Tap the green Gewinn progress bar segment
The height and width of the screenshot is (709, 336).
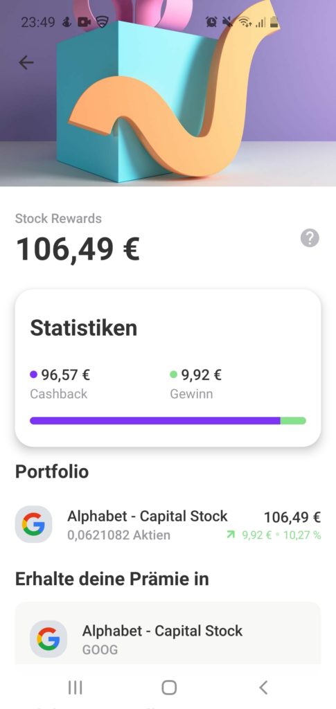pyautogui.click(x=294, y=420)
